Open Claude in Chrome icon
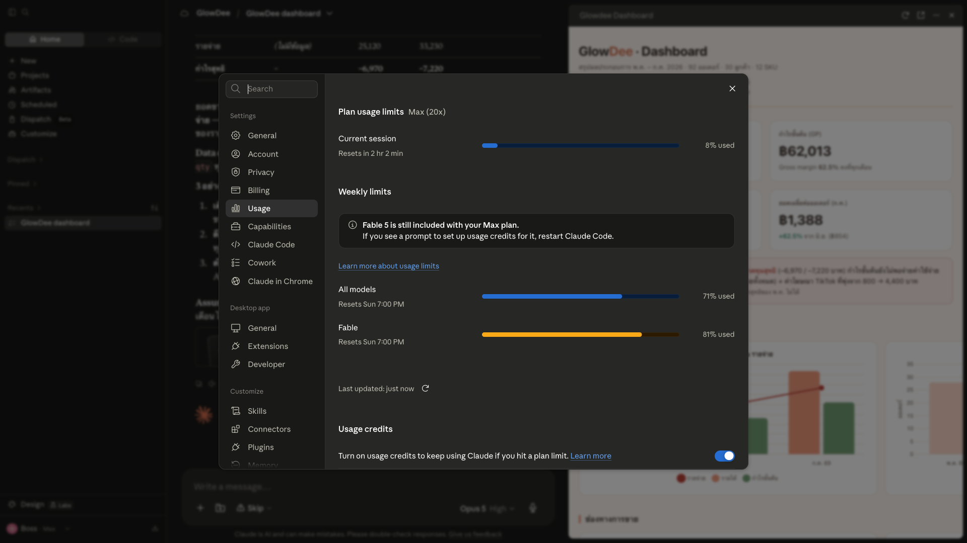Viewport: 967px width, 543px height. tap(235, 281)
